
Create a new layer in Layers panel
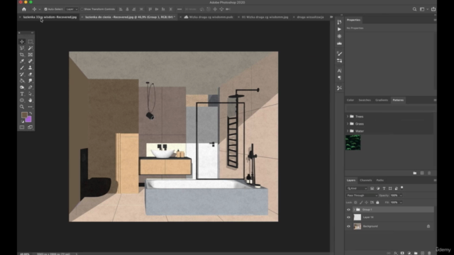pyautogui.click(x=423, y=253)
